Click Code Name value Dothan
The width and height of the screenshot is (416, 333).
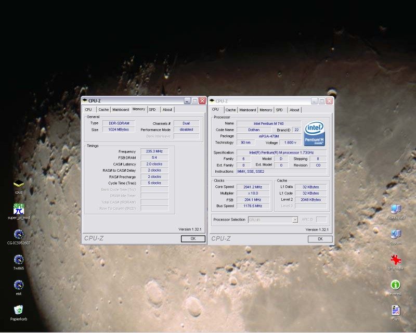click(254, 130)
